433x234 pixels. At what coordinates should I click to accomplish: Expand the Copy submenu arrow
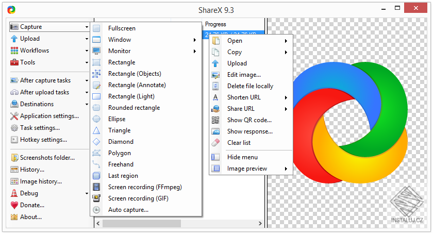point(286,52)
